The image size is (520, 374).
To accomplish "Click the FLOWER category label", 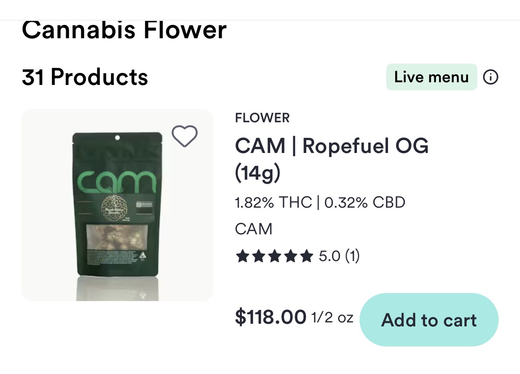I will click(x=262, y=118).
